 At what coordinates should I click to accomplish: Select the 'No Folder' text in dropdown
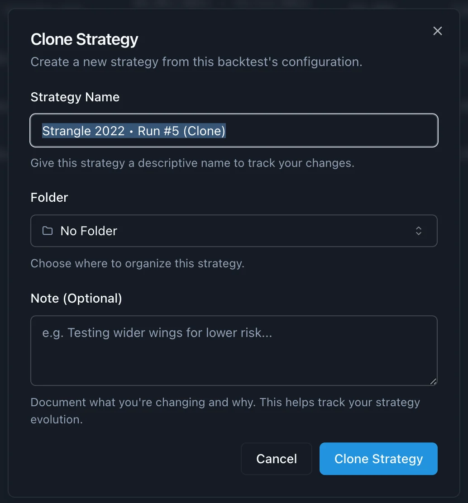click(89, 231)
